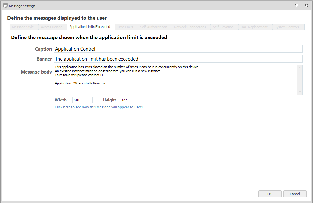Click the Banner text field
313x203 pixels.
tap(178, 59)
